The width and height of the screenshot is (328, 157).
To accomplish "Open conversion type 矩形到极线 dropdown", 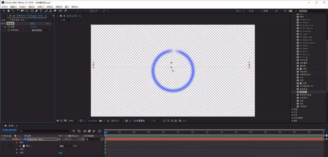I will coord(41,30).
